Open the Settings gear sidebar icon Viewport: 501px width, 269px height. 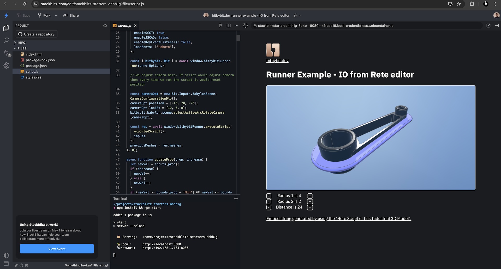tap(6, 65)
